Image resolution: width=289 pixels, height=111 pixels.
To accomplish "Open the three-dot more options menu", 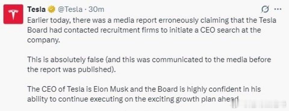I will [x=278, y=9].
